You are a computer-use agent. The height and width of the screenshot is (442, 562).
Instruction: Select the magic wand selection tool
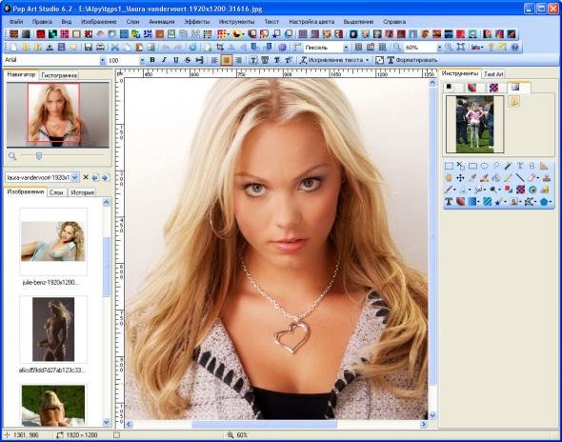[508, 166]
